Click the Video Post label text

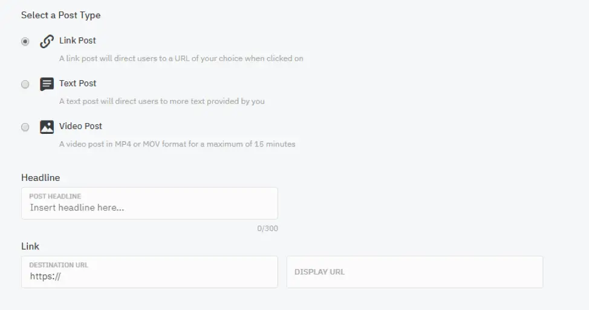(80, 126)
